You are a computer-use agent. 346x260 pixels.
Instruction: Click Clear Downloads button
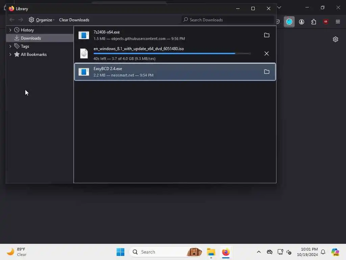click(74, 20)
